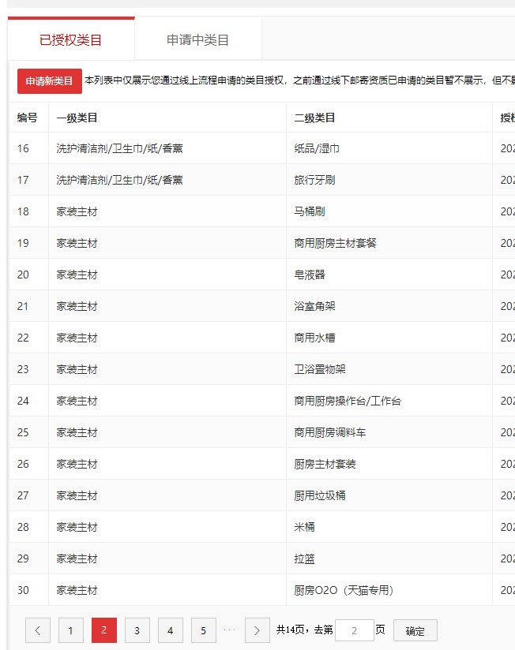Go to previous page using left arrow
This screenshot has height=650, width=515.
pos(38,630)
